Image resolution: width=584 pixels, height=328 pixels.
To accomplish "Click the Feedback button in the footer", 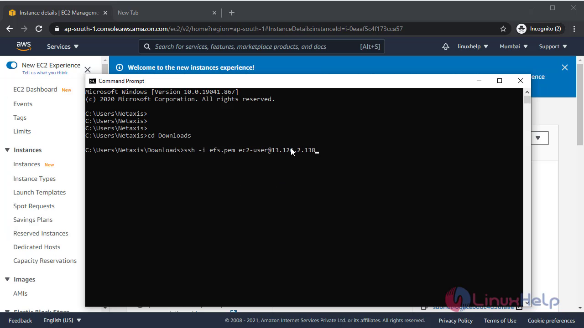I will (x=20, y=320).
